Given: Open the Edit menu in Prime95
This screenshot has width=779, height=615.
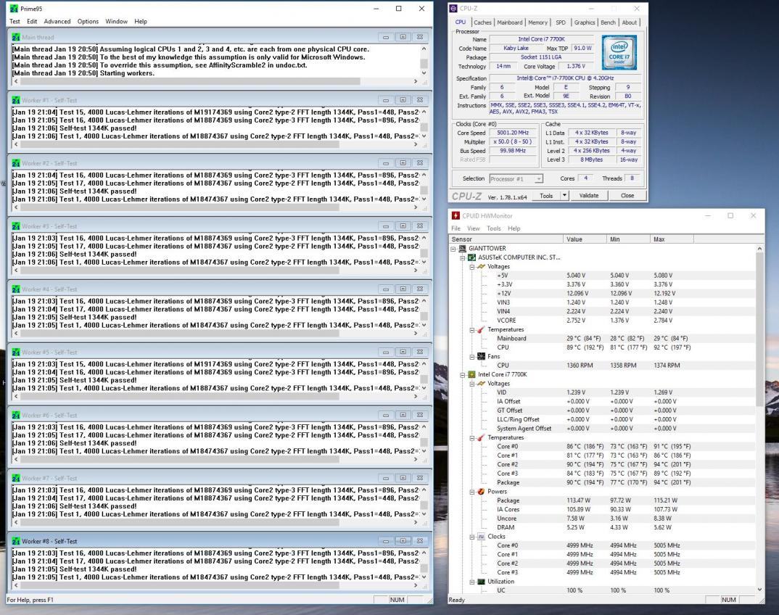Looking at the screenshot, I should coord(32,21).
